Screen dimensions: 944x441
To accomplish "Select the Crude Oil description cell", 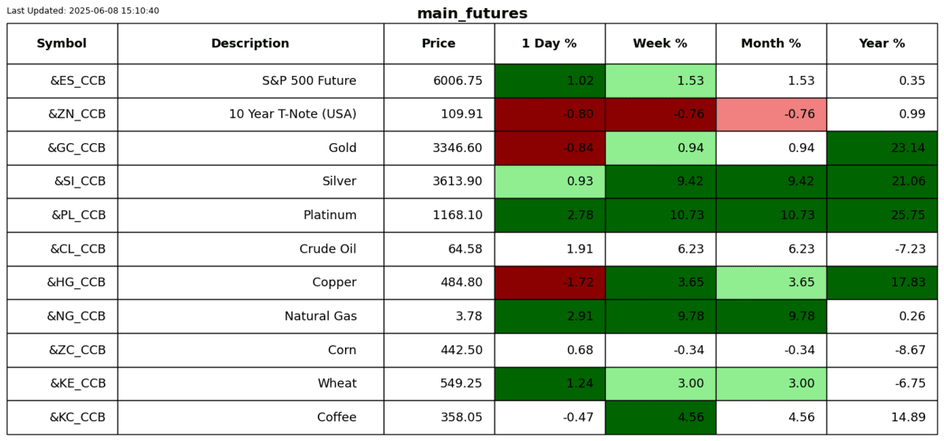I will (327, 249).
